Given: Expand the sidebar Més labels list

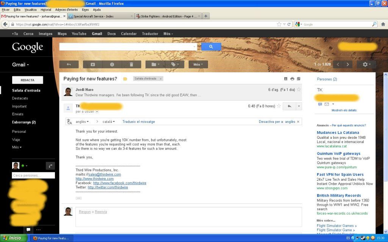Looking at the screenshot, I should [17, 147].
